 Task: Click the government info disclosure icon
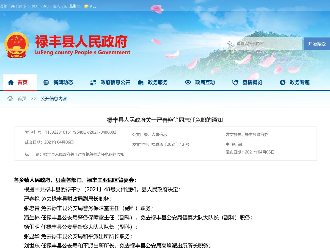coord(93,82)
